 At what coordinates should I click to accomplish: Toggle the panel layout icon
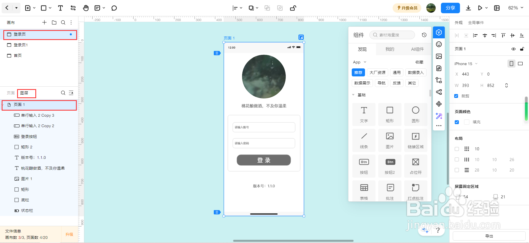coord(497,8)
